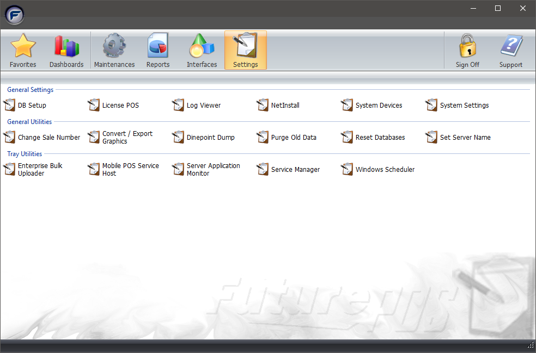The height and width of the screenshot is (353, 536).
Task: Open the System Settings link
Action: click(x=465, y=105)
